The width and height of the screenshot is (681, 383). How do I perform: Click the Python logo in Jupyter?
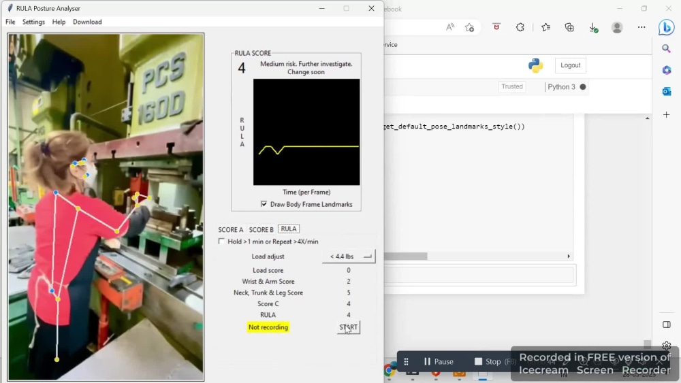tap(535, 65)
